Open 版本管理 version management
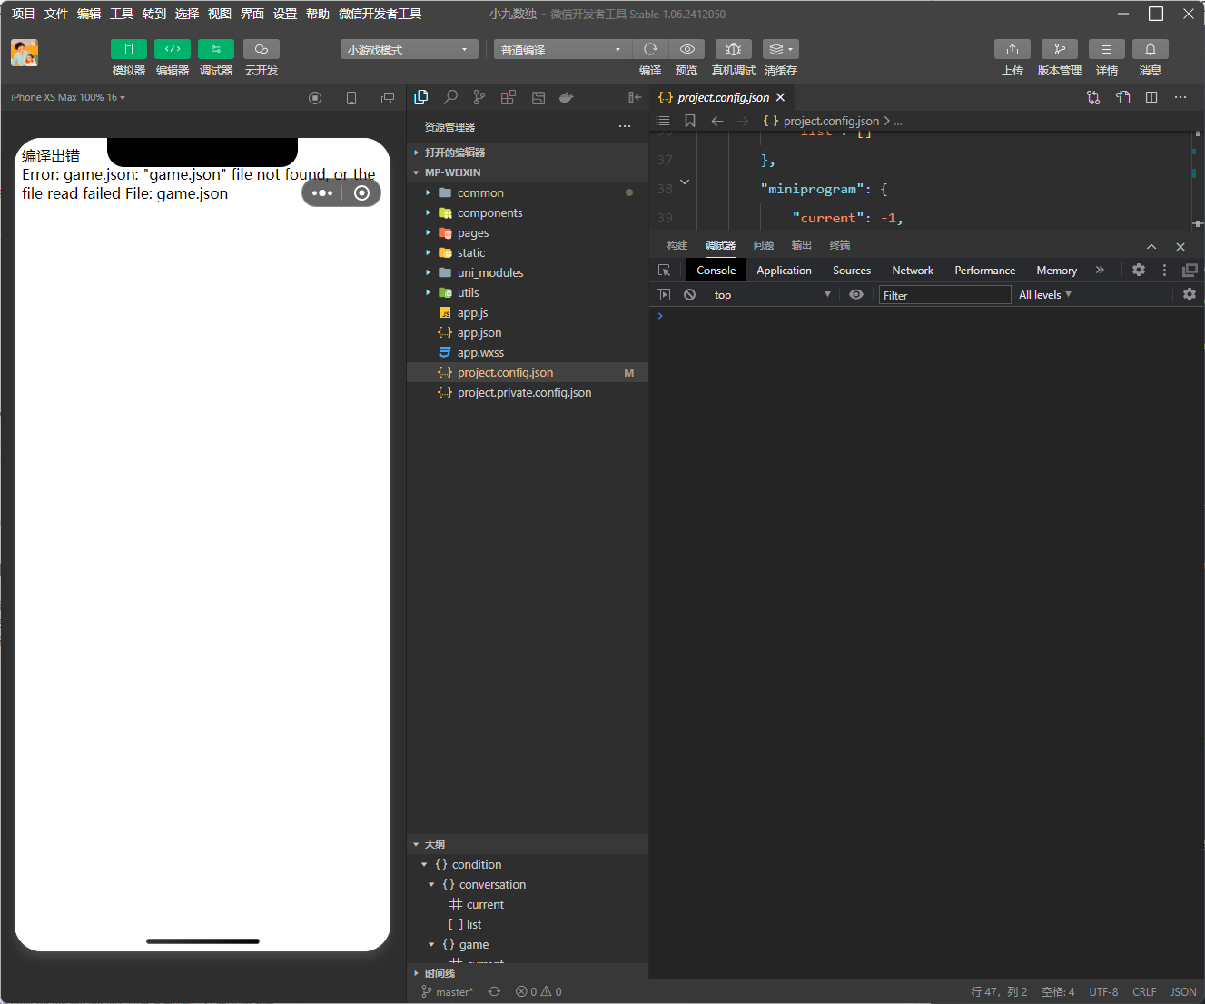 pyautogui.click(x=1060, y=49)
